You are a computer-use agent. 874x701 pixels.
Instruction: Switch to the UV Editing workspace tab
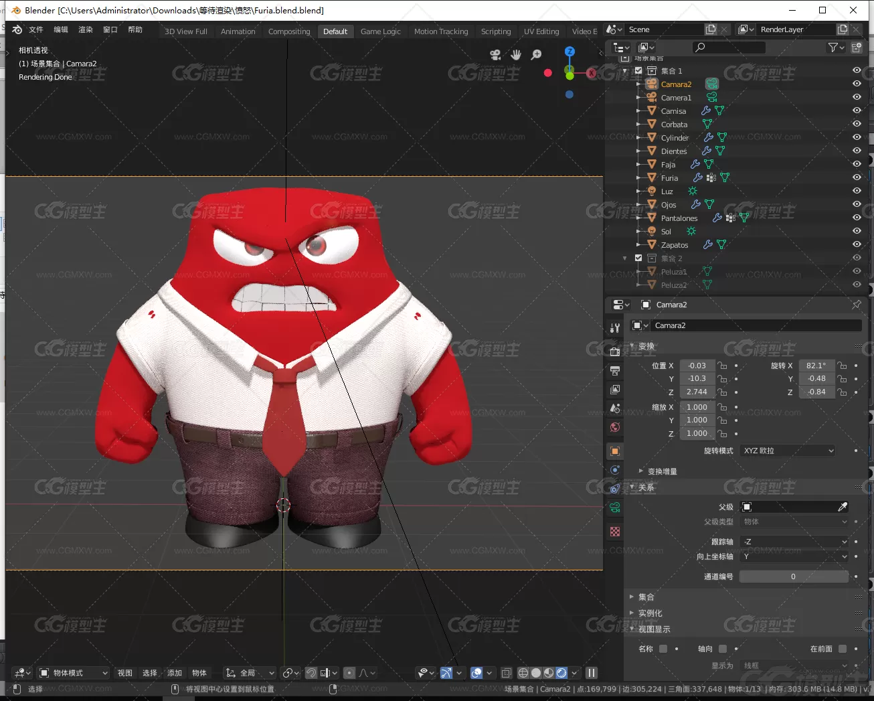[x=541, y=31]
